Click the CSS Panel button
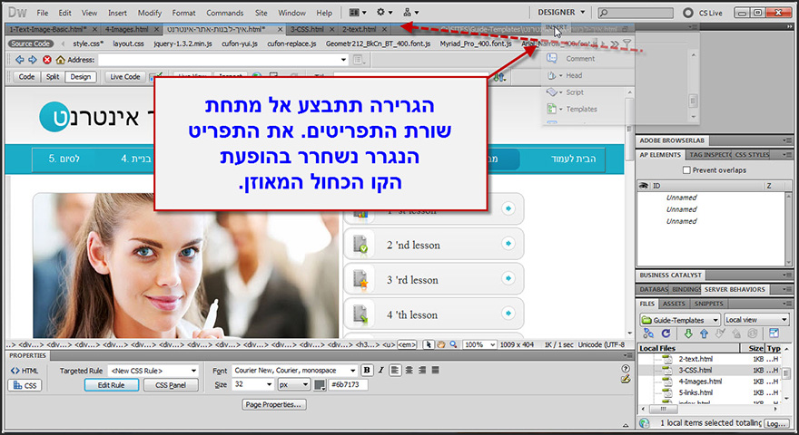Image resolution: width=799 pixels, height=435 pixels. [x=170, y=385]
